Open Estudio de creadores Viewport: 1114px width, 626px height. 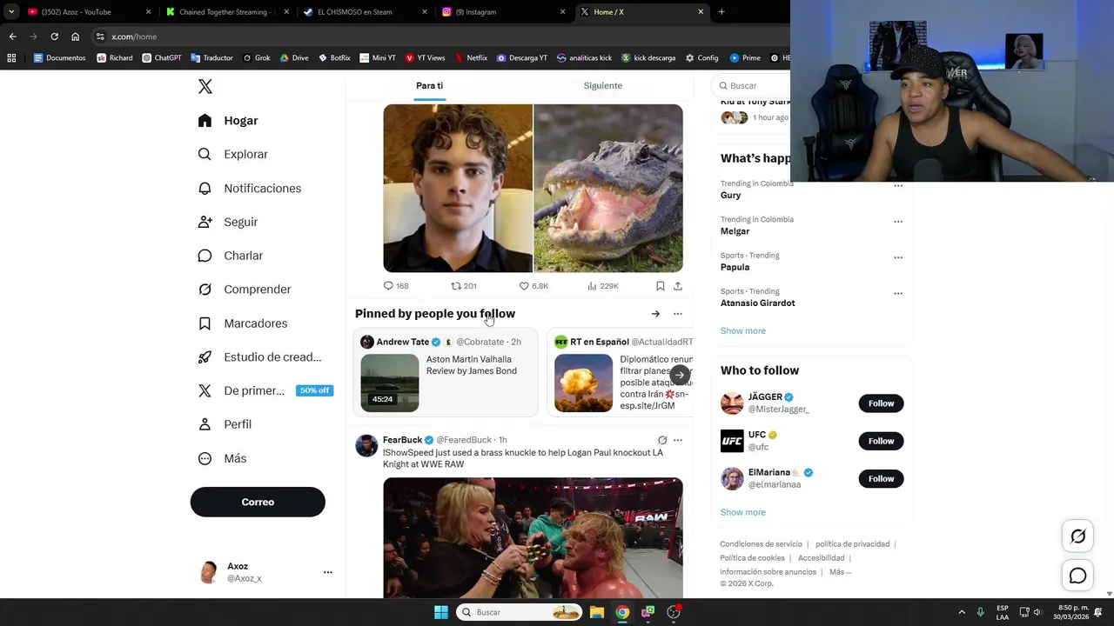[259, 357]
